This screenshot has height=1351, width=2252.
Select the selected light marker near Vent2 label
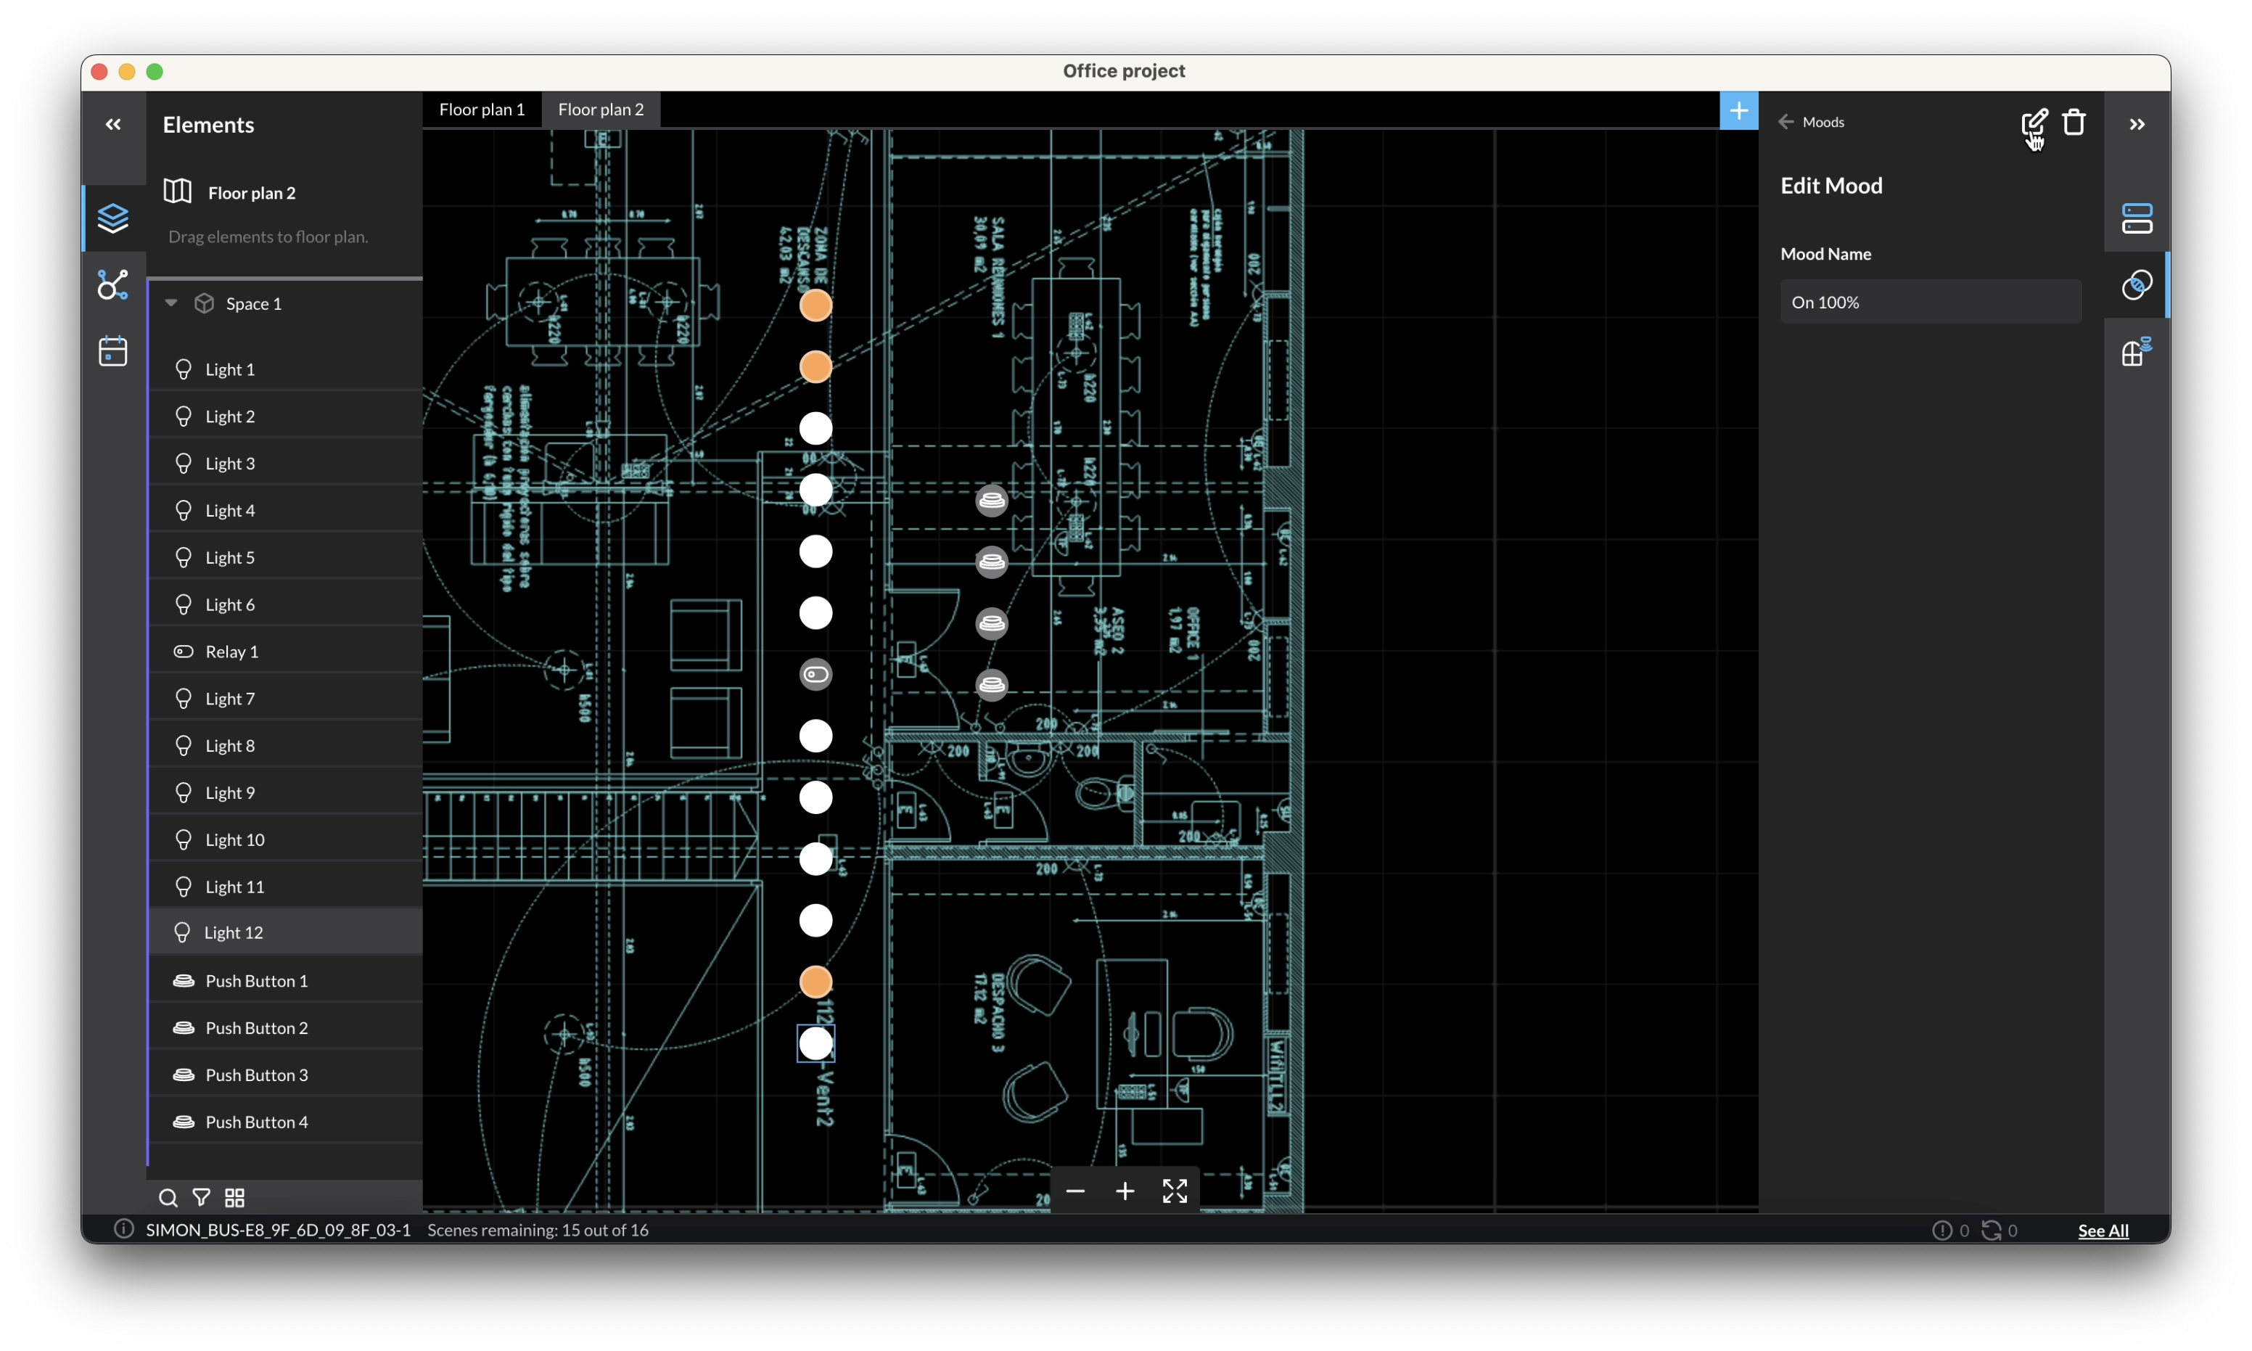[x=815, y=1043]
